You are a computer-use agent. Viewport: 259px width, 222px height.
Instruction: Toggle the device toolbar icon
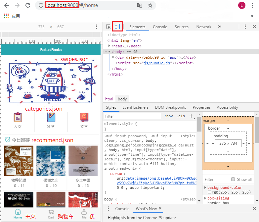117,27
